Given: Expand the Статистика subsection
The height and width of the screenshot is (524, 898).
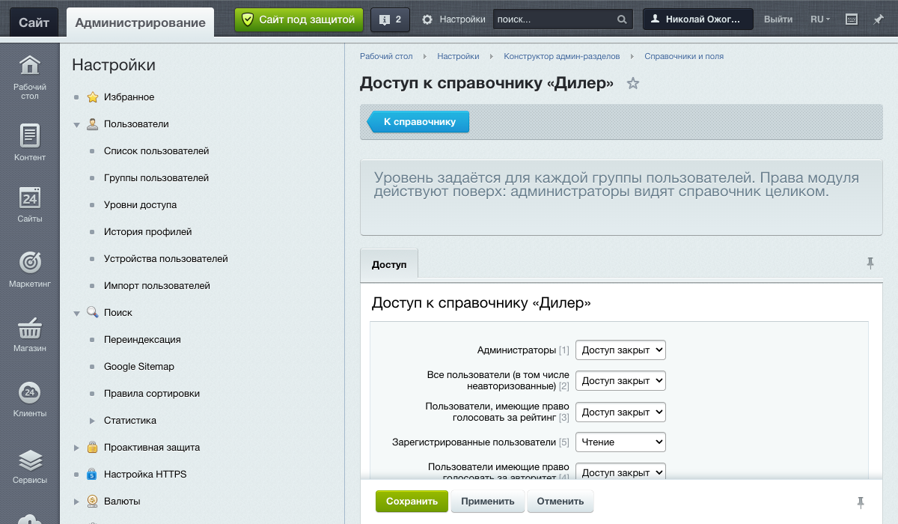Looking at the screenshot, I should click(93, 421).
